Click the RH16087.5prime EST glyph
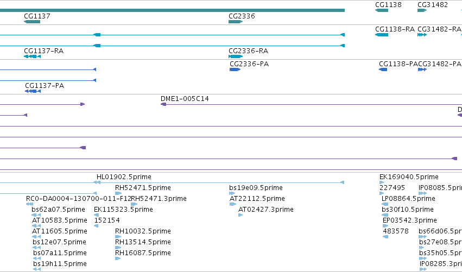The height and width of the screenshot is (272, 462). pos(118,258)
